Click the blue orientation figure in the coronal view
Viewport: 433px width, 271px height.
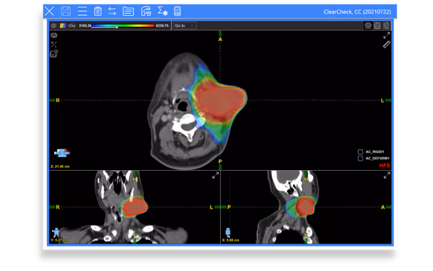coord(56,232)
